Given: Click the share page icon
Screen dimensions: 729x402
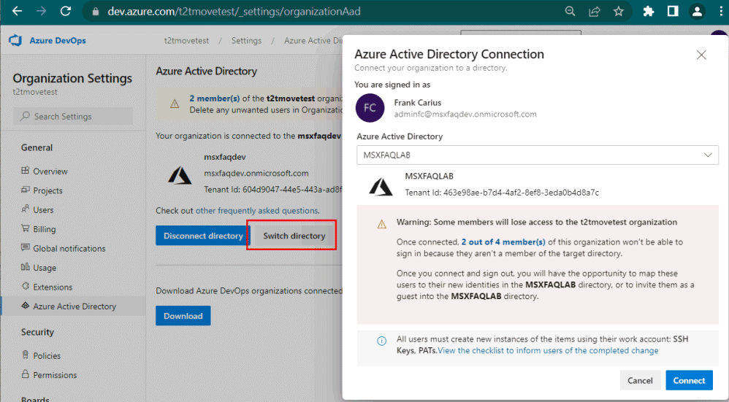Looking at the screenshot, I should click(594, 12).
